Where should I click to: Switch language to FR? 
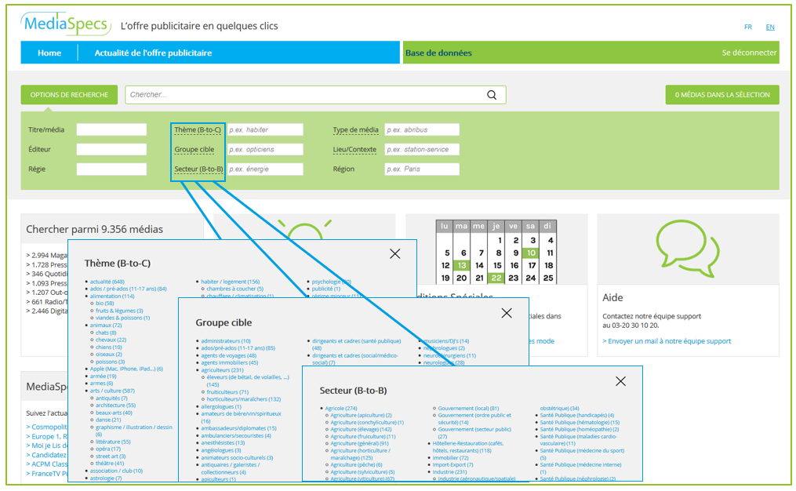coord(748,27)
